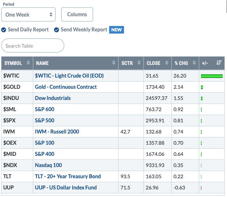
Task: Select the $MID symbol cell
Action: click(17, 154)
